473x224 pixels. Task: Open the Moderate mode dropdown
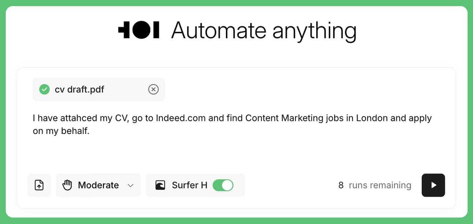click(98, 185)
